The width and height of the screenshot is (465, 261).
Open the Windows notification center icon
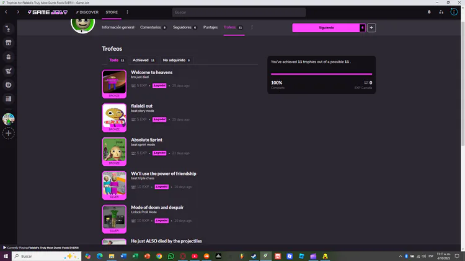(457, 256)
